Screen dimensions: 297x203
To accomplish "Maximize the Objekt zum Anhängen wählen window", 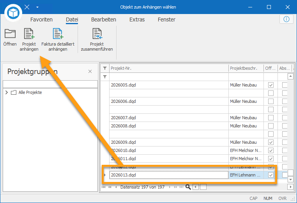I will (x=269, y=7).
